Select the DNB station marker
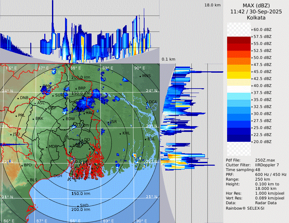 tap(18, 98)
